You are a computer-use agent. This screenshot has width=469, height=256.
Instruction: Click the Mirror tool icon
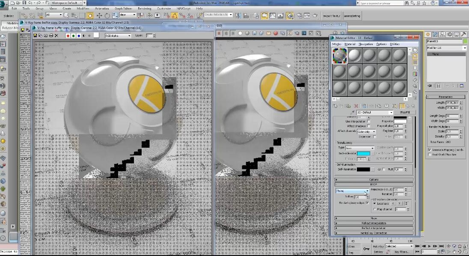pos(238,15)
